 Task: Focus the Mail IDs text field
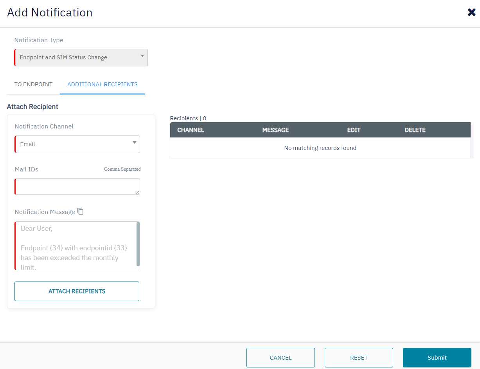[x=77, y=187]
